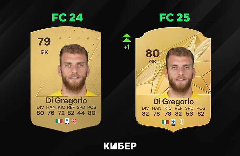Click the КИБЕР logo at the bottom
The width and height of the screenshot is (240, 156).
(120, 146)
